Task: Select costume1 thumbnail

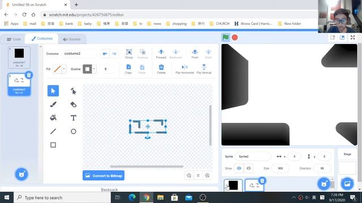Action: 19,58
